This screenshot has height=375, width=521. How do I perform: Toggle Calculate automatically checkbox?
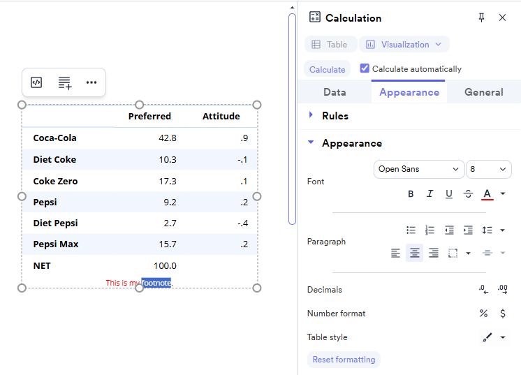point(365,68)
